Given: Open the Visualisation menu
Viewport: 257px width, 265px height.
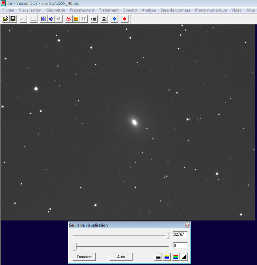Looking at the screenshot, I should click(30, 10).
